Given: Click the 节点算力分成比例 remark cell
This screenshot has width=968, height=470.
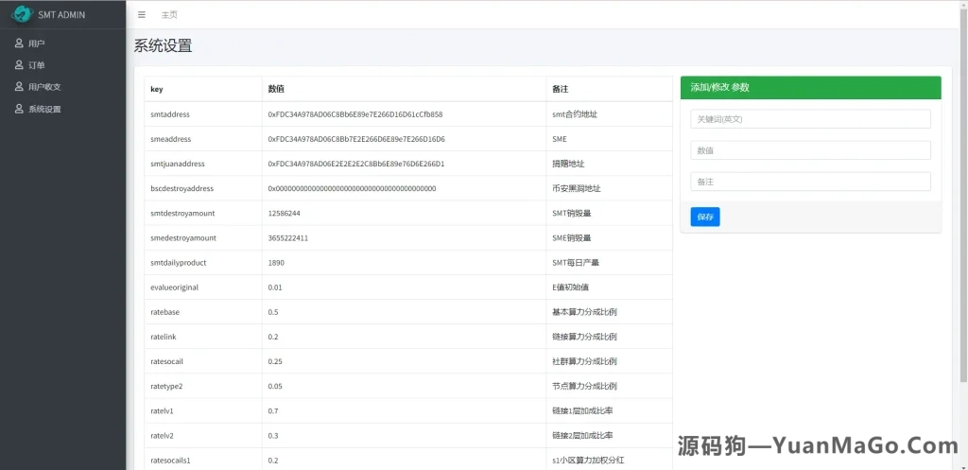Looking at the screenshot, I should 610,386.
